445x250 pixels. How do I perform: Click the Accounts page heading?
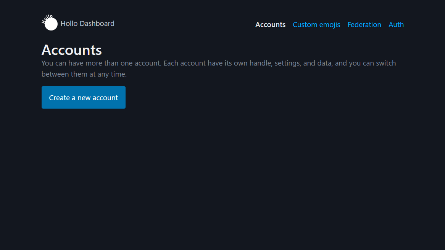pyautogui.click(x=72, y=50)
